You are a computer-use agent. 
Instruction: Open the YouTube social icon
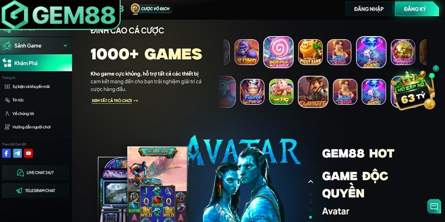(28, 153)
